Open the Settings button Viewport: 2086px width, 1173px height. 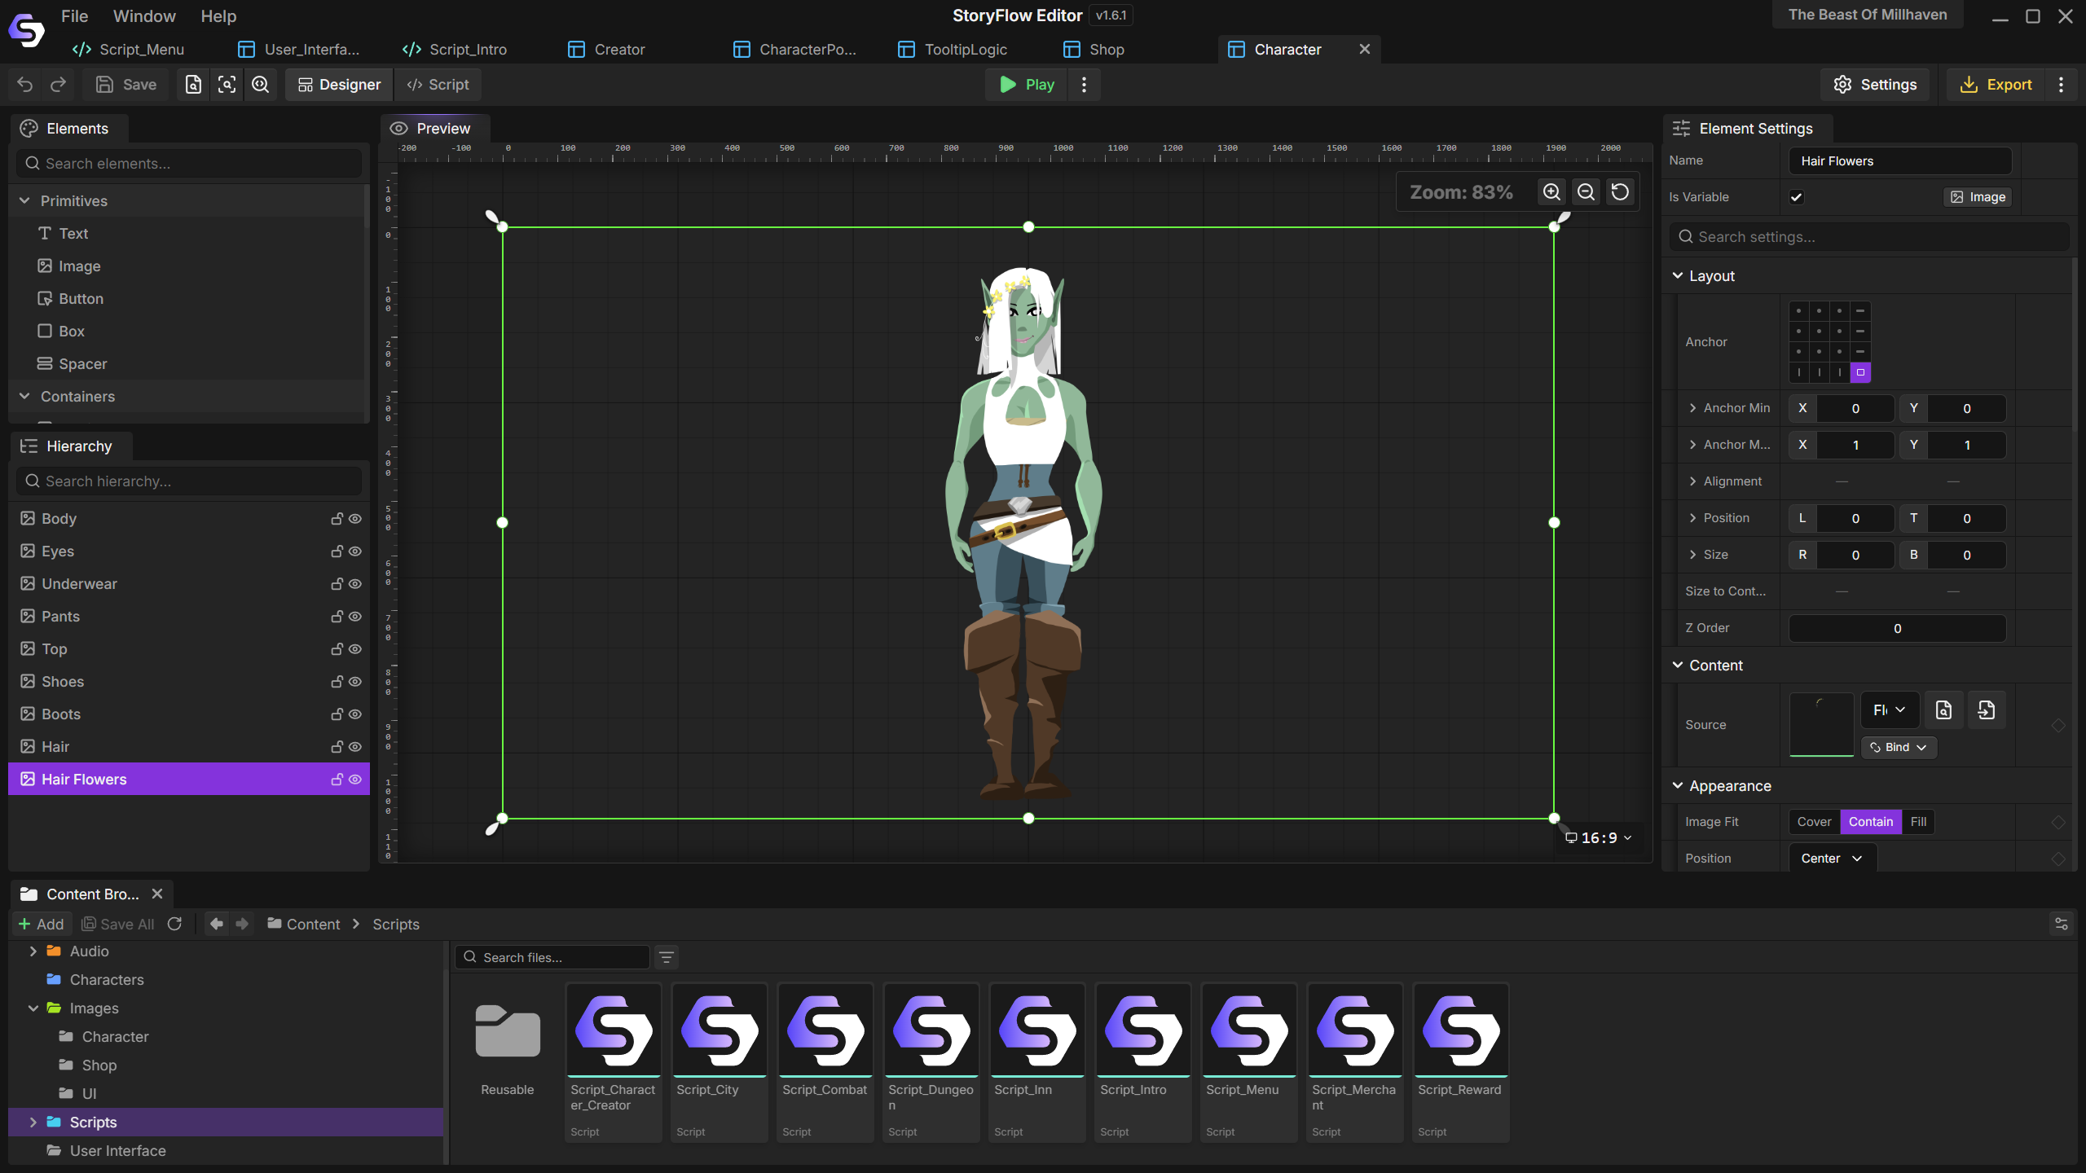point(1875,85)
